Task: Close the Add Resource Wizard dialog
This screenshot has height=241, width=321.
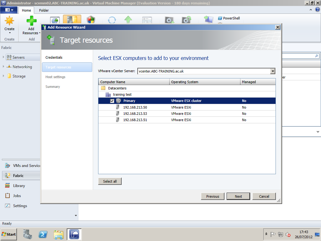Action: click(x=278, y=27)
